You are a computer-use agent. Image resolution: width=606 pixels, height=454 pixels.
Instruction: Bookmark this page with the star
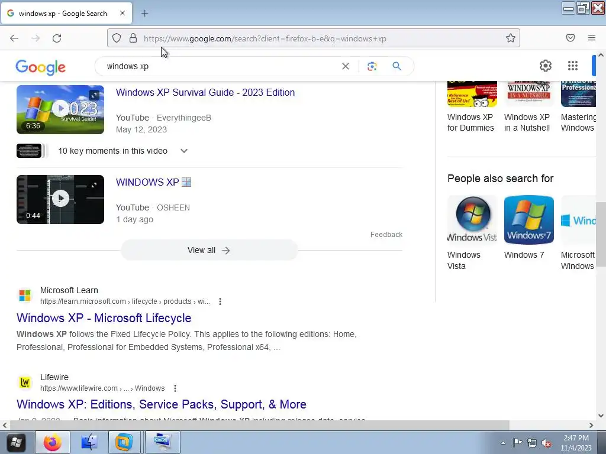pos(511,38)
